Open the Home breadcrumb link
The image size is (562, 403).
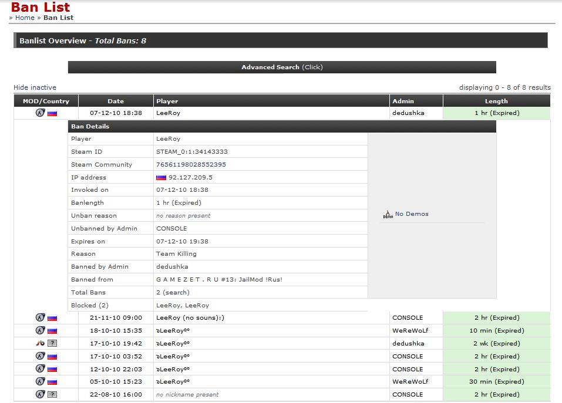click(x=25, y=18)
